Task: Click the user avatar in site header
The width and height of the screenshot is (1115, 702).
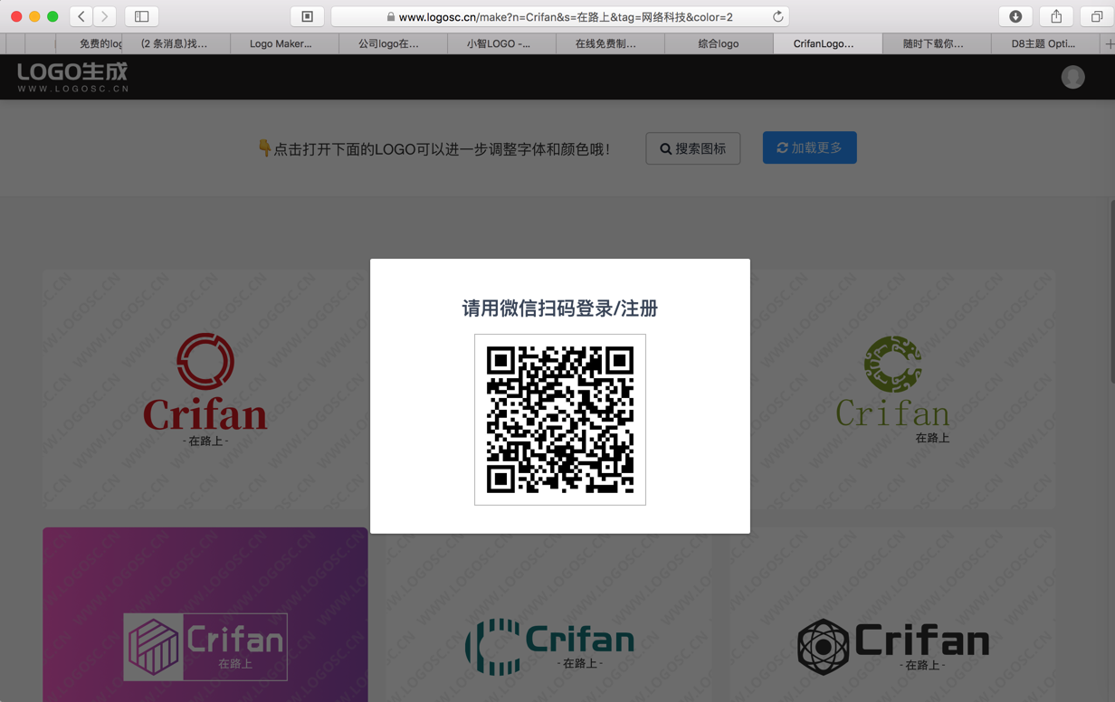Action: (x=1072, y=77)
